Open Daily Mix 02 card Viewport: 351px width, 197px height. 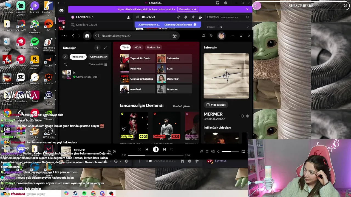(134, 126)
